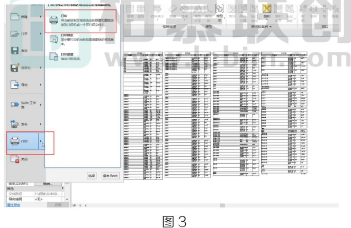Click the 保存 (Save) floppy disk entry
Viewport: 351px width, 228px height.
tap(26, 51)
